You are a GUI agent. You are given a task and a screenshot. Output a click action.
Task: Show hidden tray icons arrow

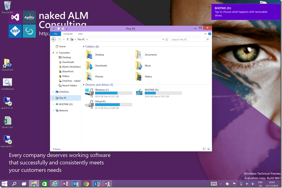pyautogui.click(x=221, y=184)
